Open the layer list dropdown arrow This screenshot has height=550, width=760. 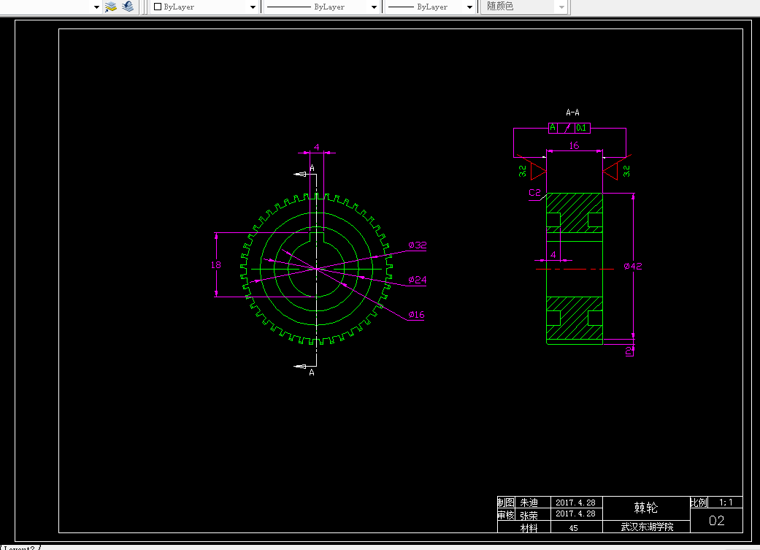[x=96, y=7]
